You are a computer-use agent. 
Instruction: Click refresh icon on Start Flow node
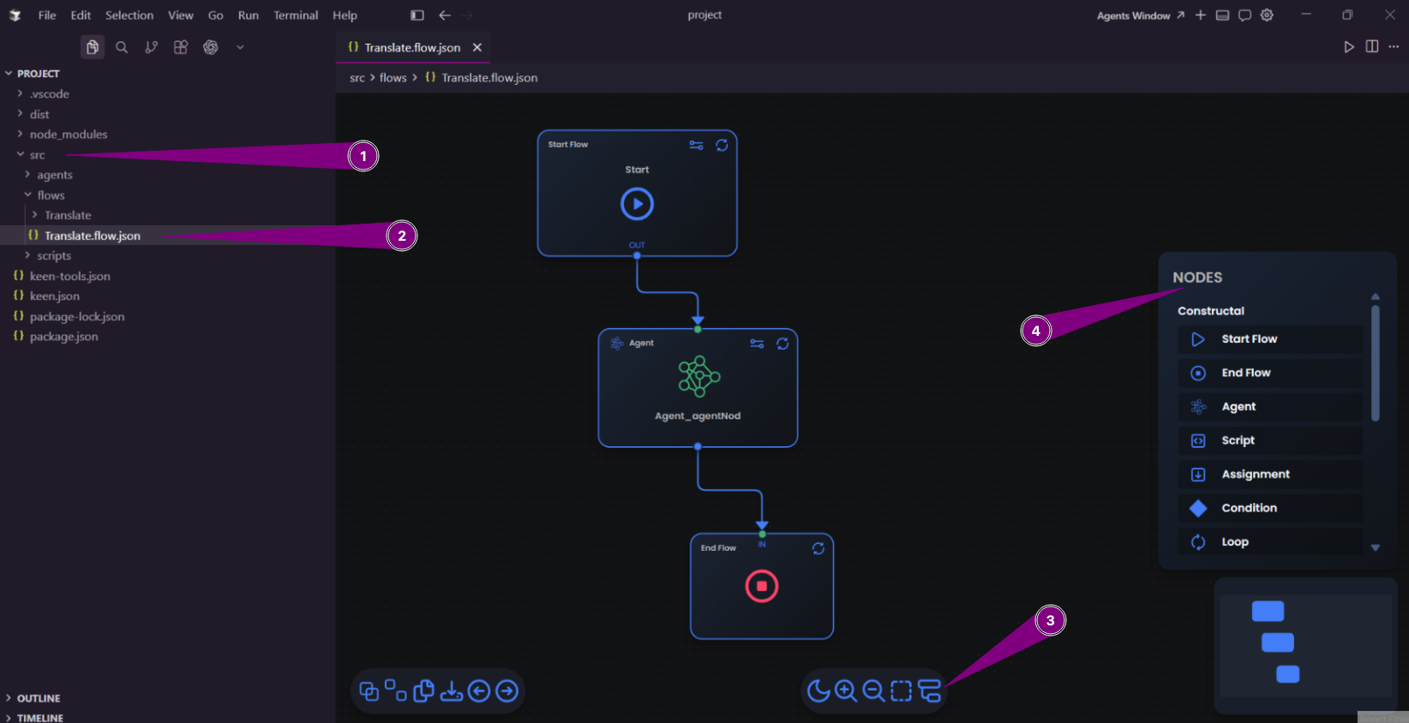tap(722, 145)
